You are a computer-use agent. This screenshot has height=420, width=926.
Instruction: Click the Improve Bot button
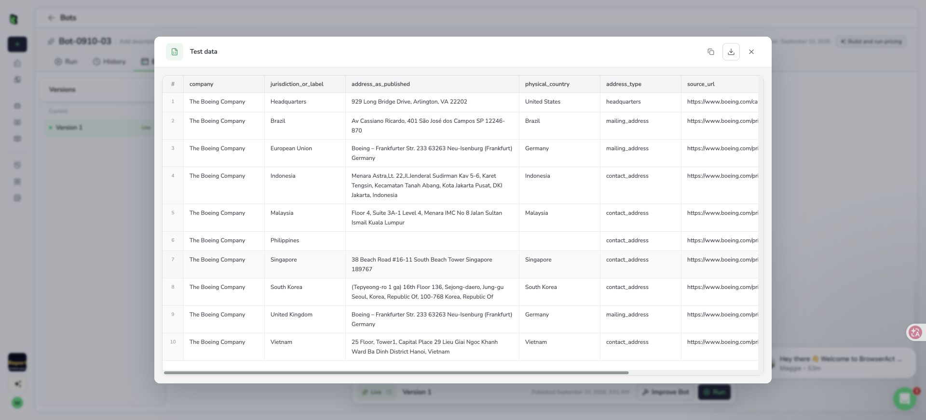tap(666, 392)
